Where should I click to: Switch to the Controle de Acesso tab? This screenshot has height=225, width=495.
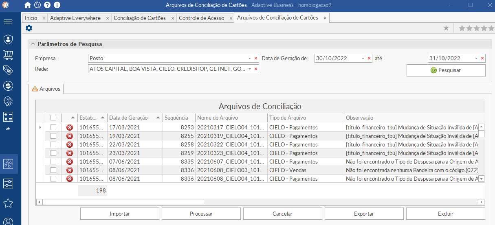tap(201, 18)
